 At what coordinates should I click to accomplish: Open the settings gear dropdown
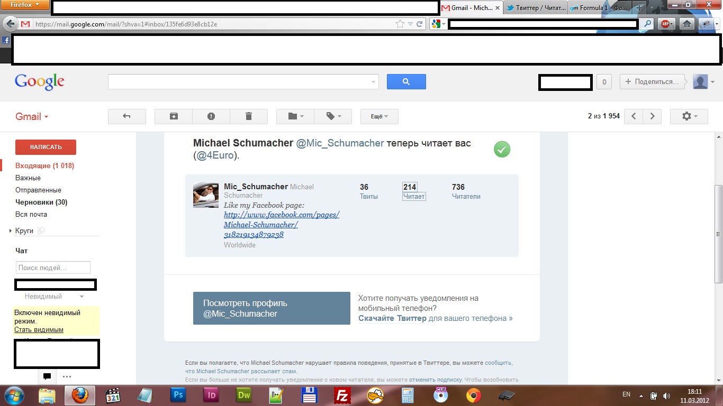point(689,116)
